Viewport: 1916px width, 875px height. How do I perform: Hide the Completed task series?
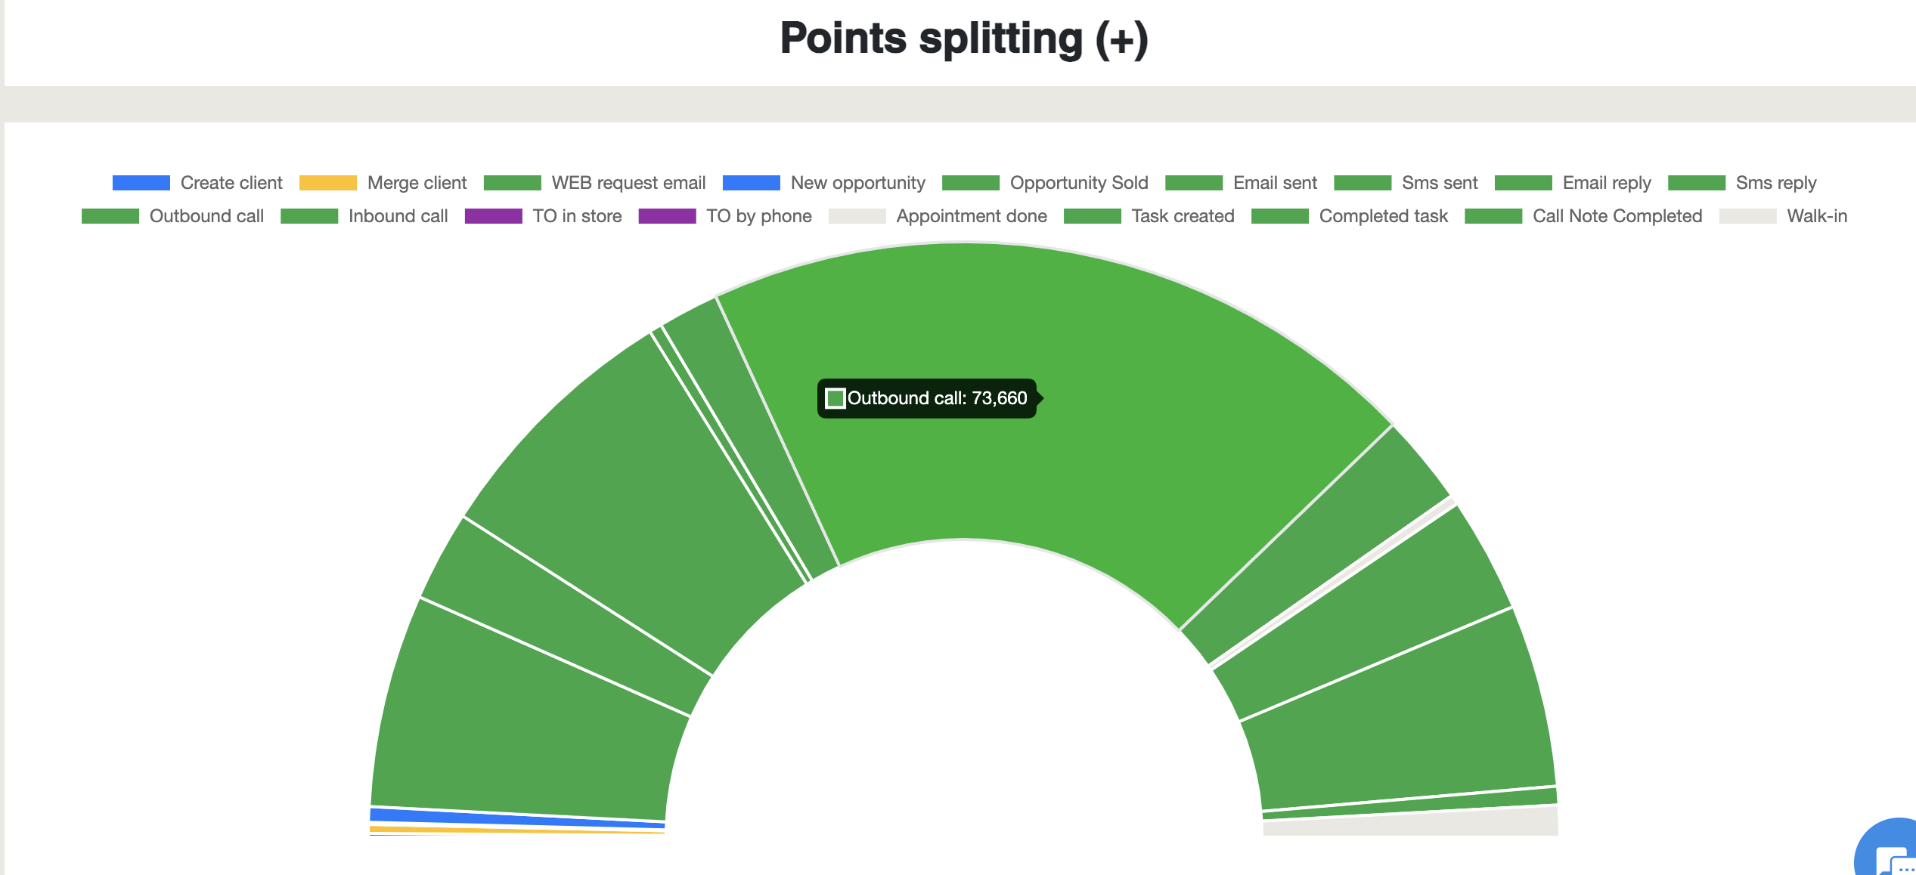[x=1350, y=216]
